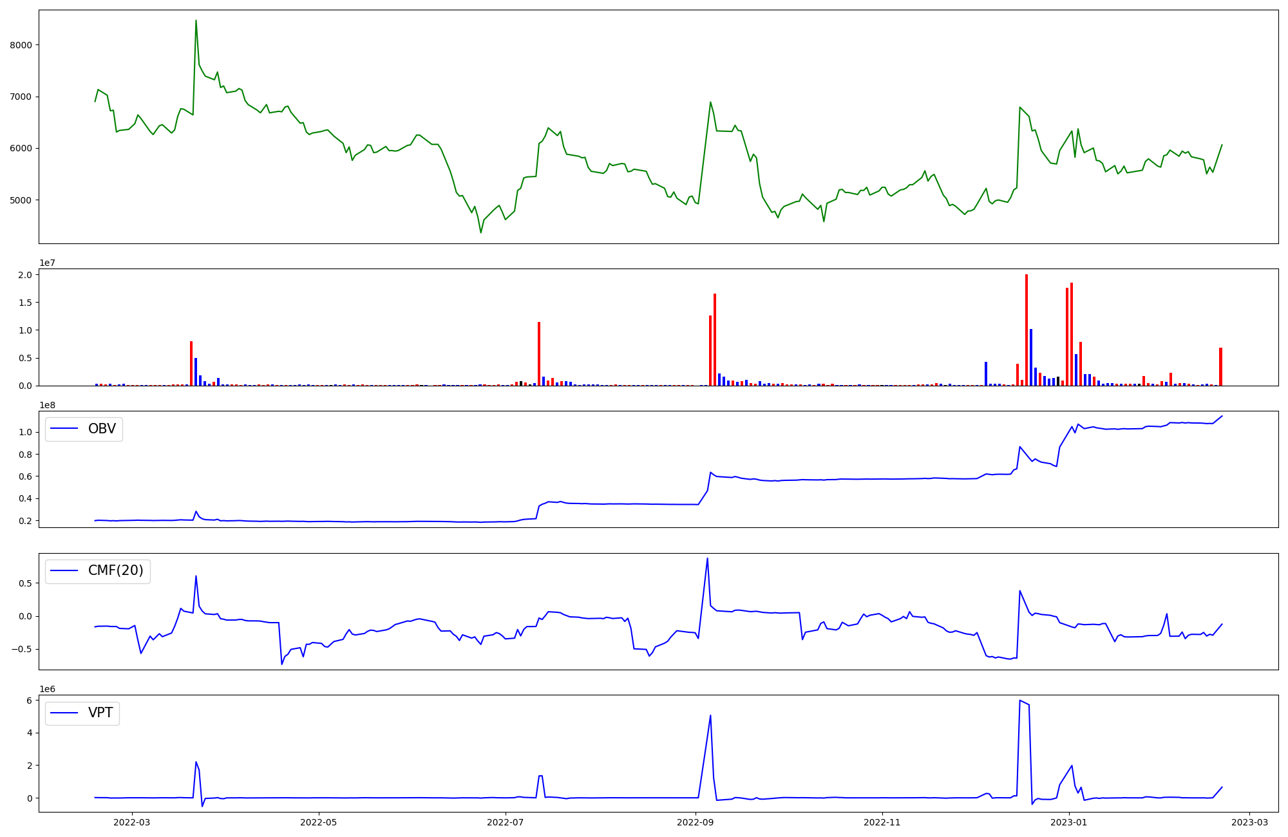
Task: Click blue line sample in OBV legend
Action: [x=64, y=429]
